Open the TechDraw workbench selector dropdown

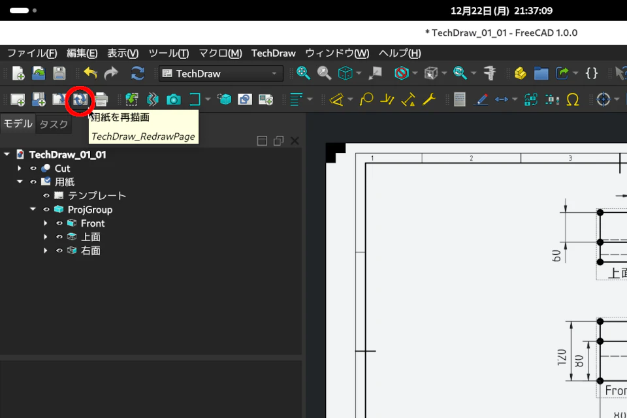click(221, 74)
